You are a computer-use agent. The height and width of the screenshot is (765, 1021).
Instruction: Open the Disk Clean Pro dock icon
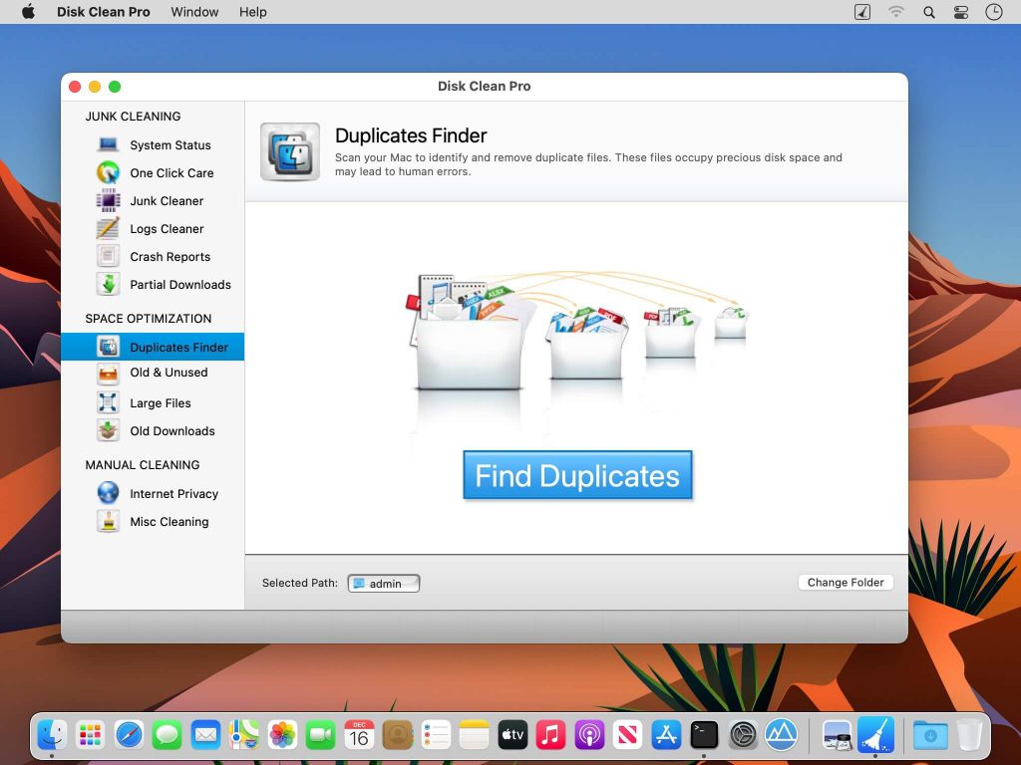(x=876, y=734)
